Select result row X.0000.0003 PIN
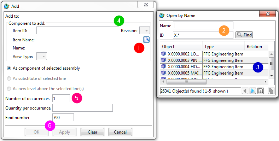Image resolution: width=279 pixels, height=141 pixels. coord(214,60)
